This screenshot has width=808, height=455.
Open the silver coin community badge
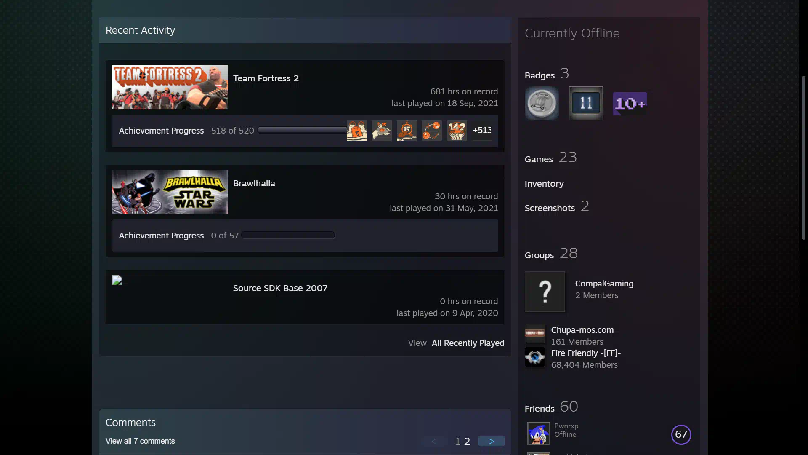(x=542, y=103)
